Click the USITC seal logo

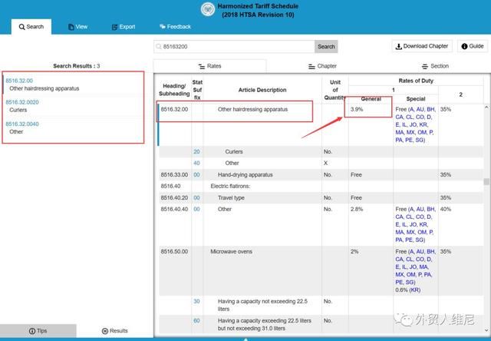coord(208,9)
